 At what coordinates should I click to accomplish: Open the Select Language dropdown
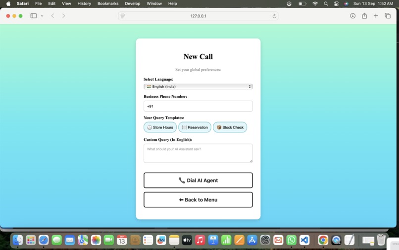(198, 86)
